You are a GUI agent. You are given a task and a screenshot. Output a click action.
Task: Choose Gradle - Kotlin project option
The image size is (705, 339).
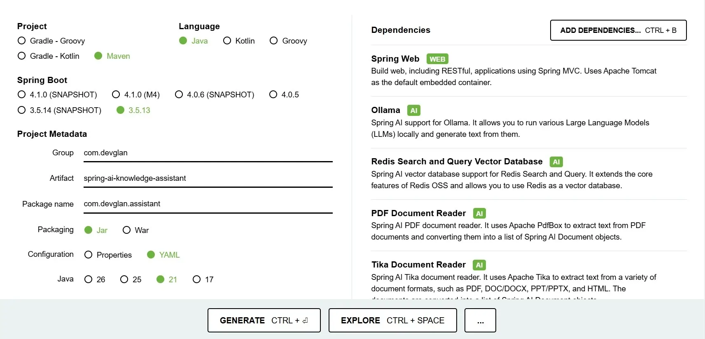(22, 56)
